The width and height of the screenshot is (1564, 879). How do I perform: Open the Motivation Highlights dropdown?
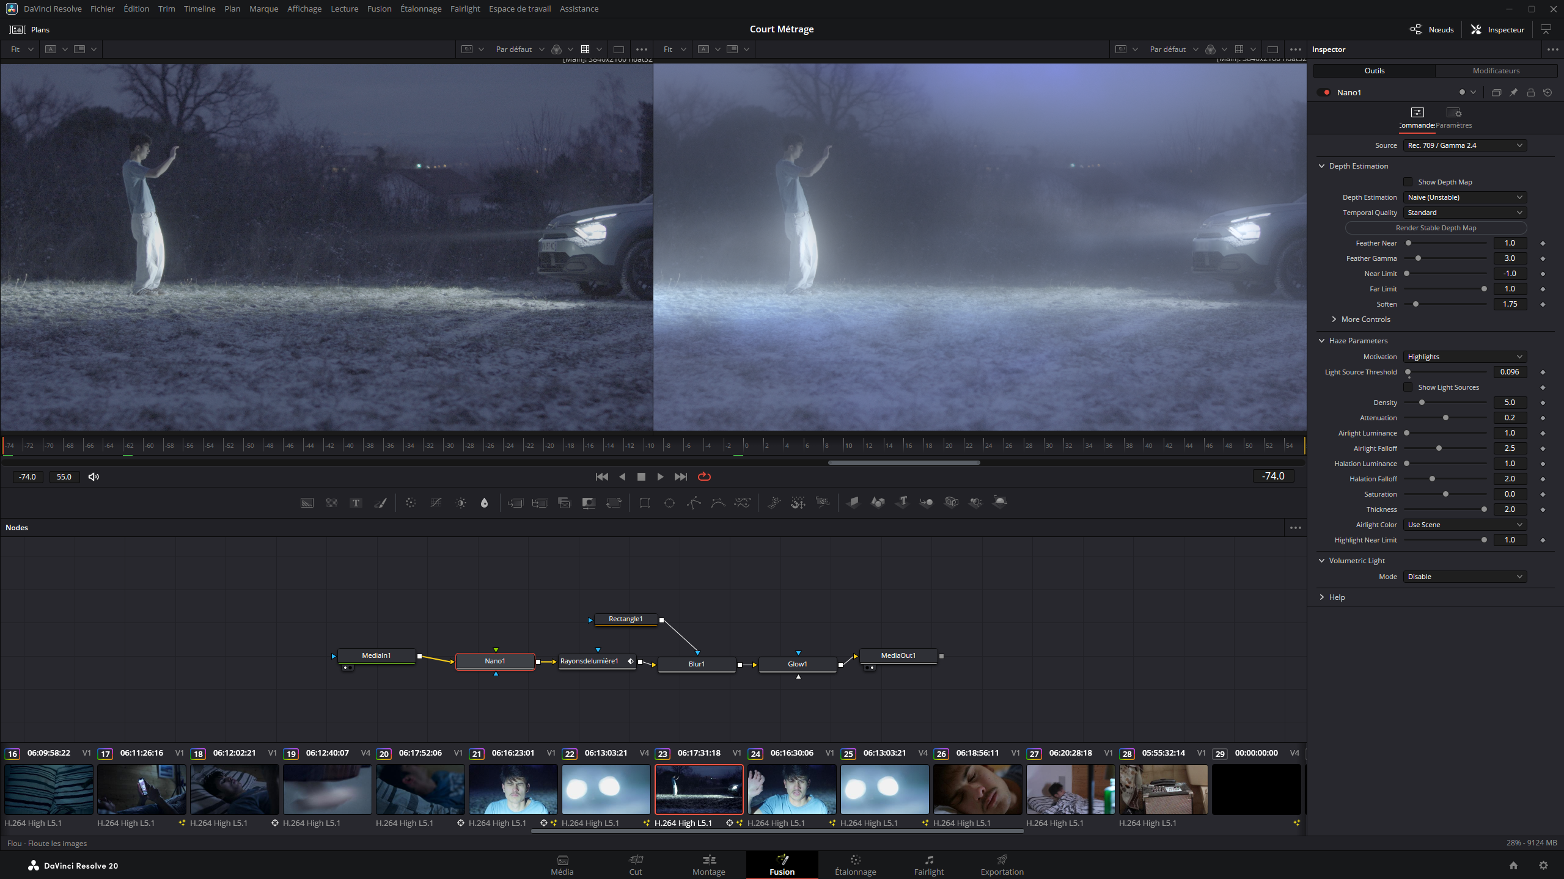pos(1464,357)
